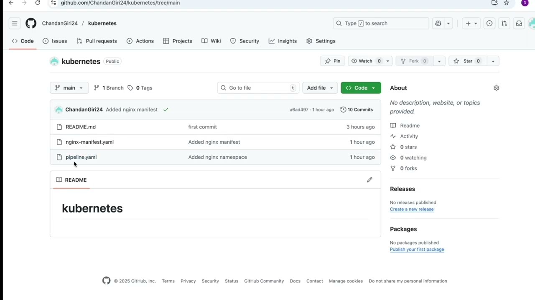
Task: Open the Add file dropdown
Action: (x=320, y=88)
